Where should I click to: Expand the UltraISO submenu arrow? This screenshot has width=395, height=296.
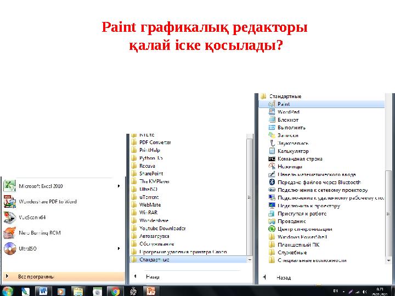119,248
